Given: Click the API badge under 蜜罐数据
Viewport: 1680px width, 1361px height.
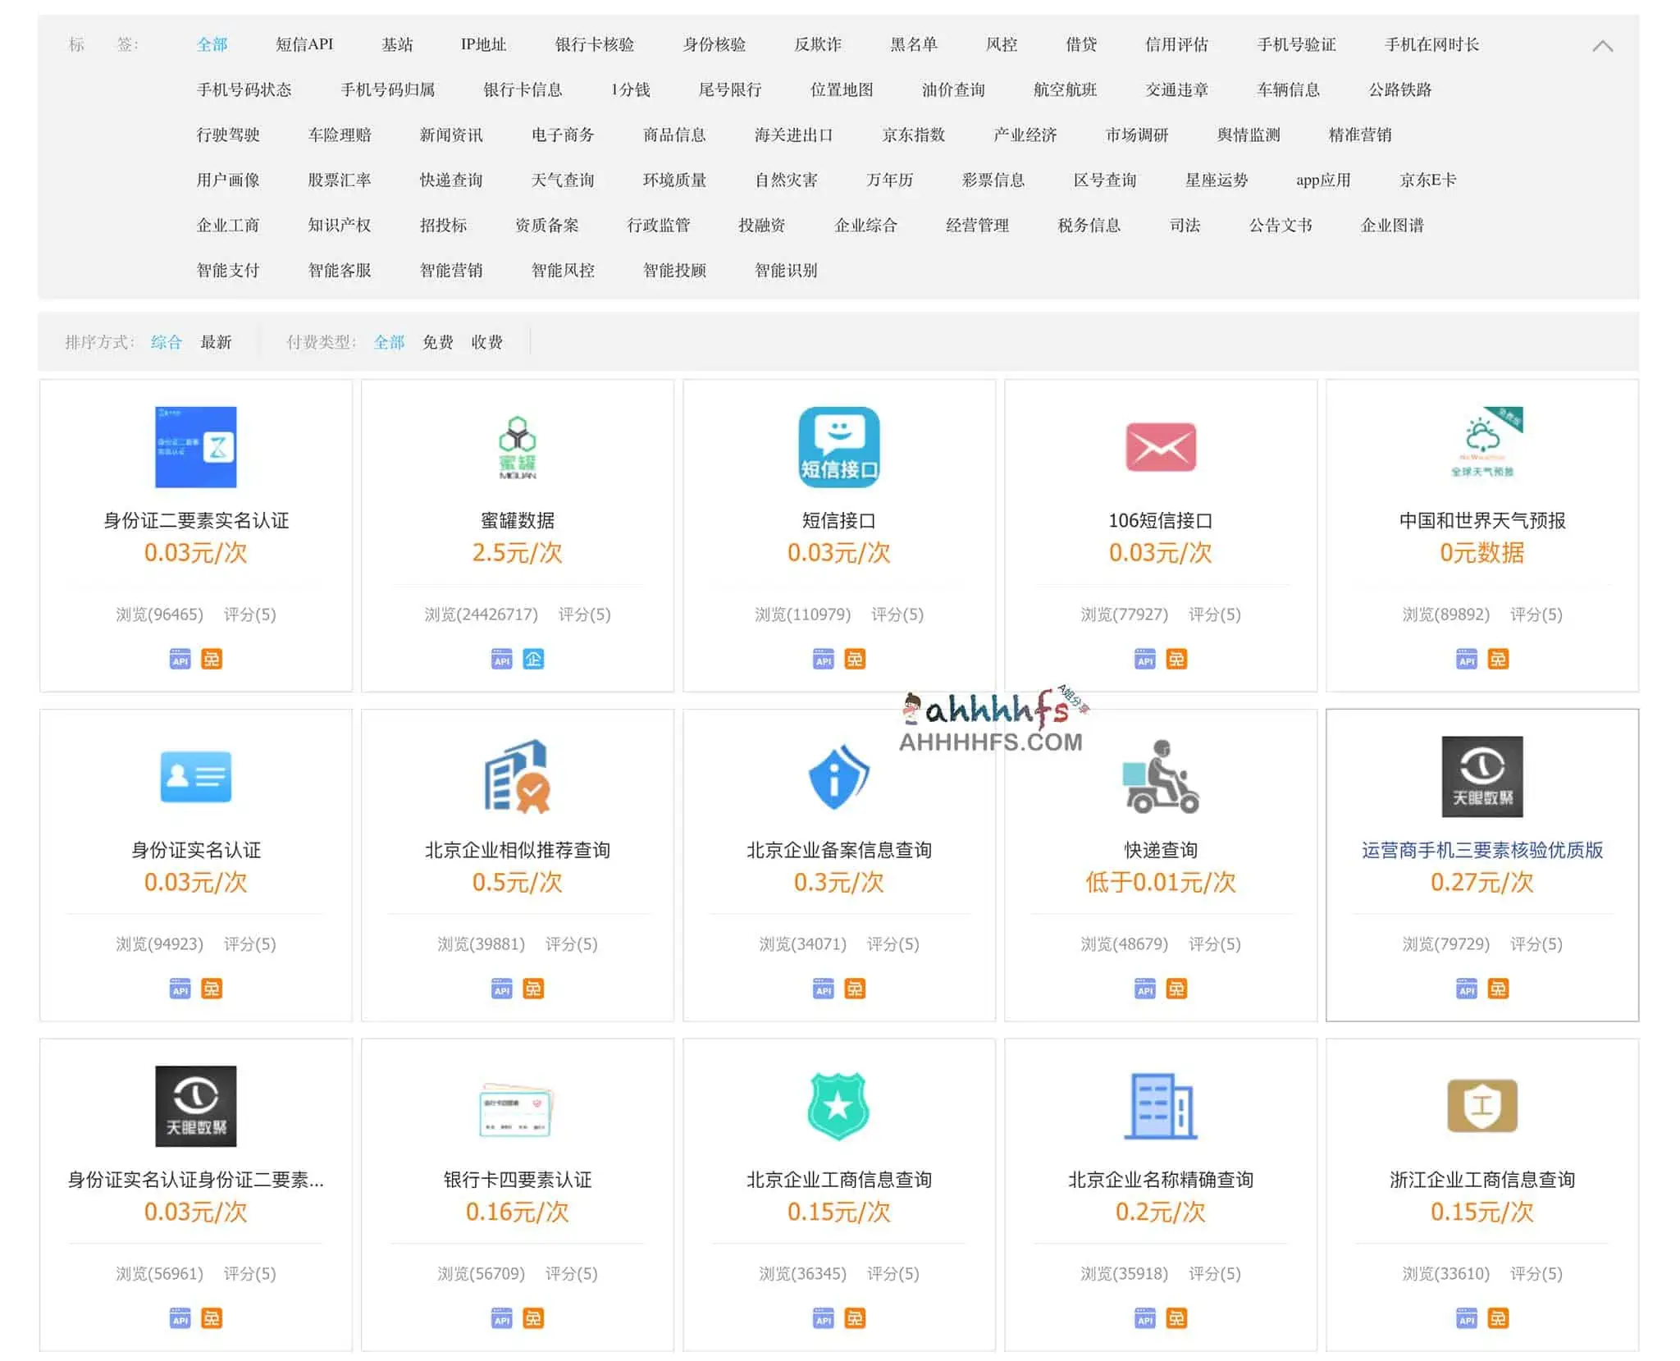Looking at the screenshot, I should (x=501, y=660).
